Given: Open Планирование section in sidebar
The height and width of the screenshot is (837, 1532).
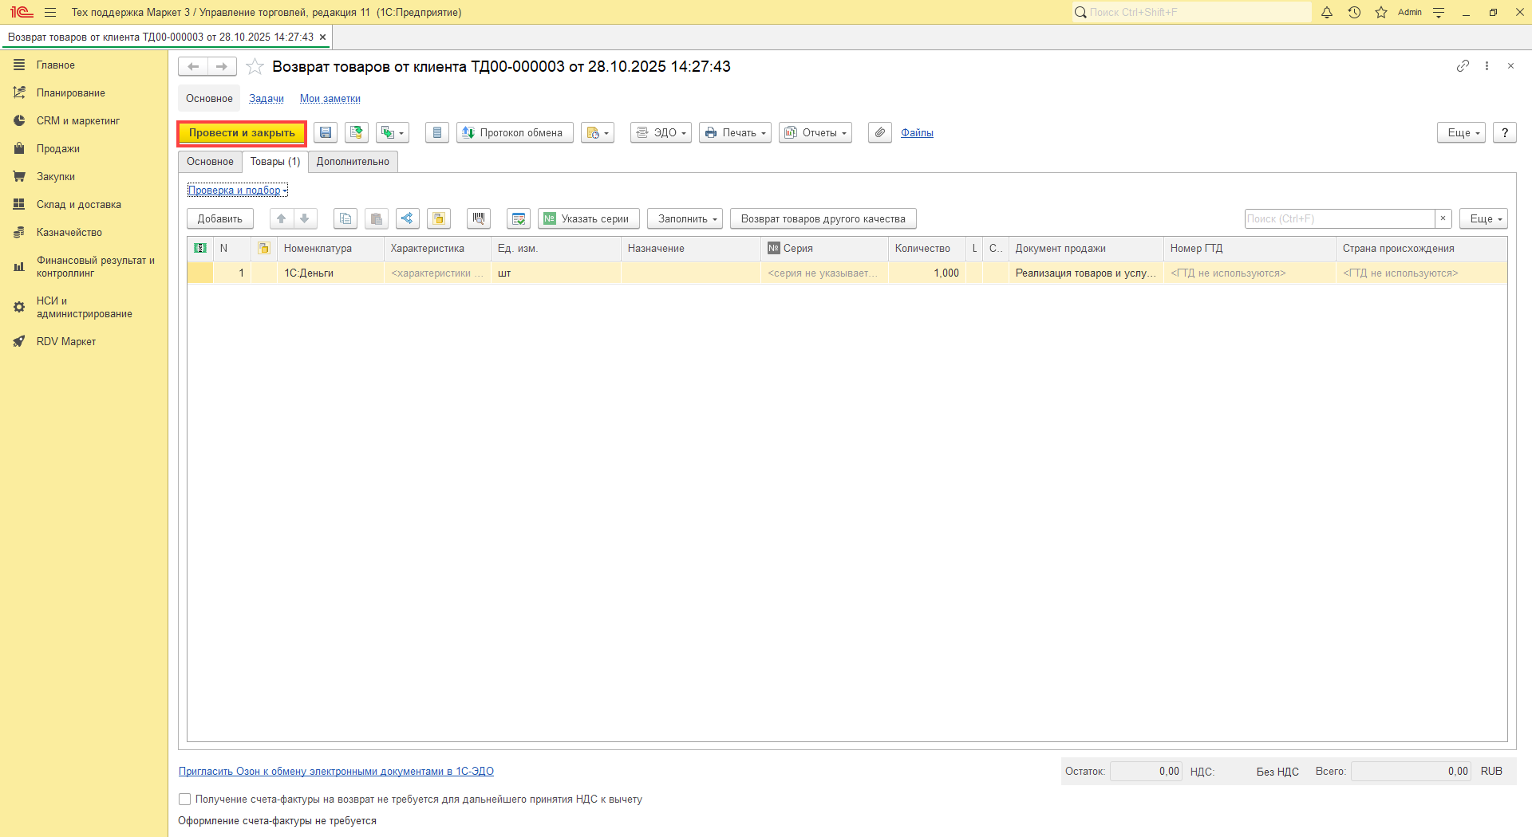Looking at the screenshot, I should point(71,92).
